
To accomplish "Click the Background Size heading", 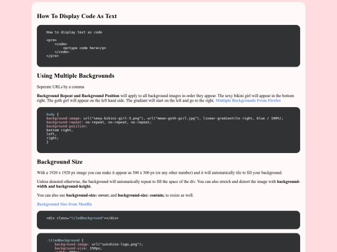I will (60, 162).
